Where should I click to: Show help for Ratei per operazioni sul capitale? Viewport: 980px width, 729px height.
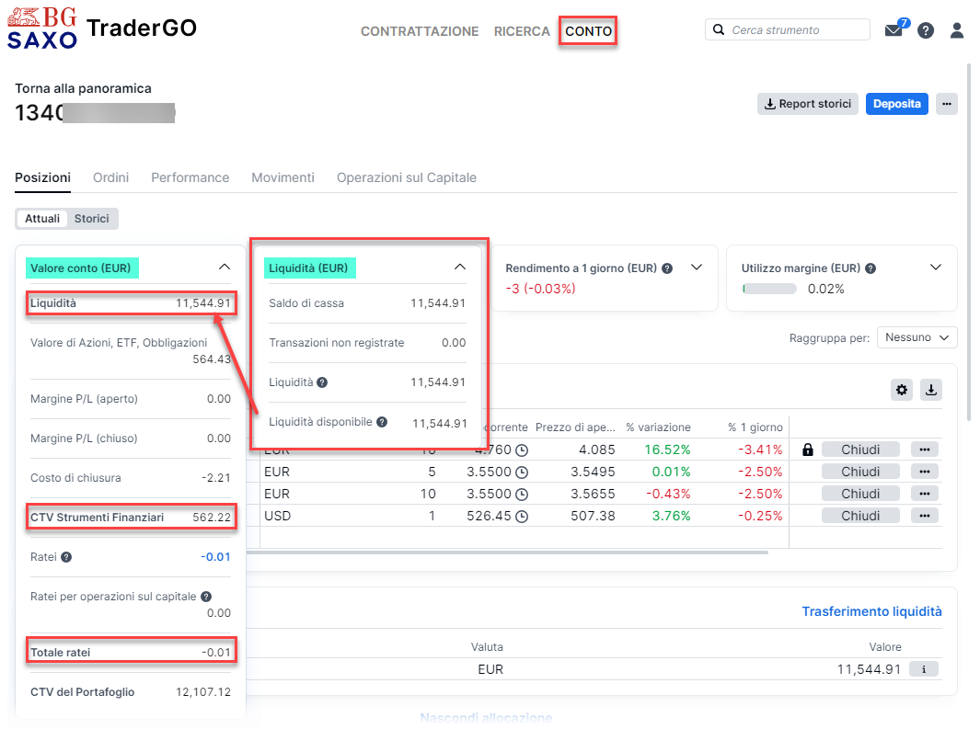(x=206, y=597)
